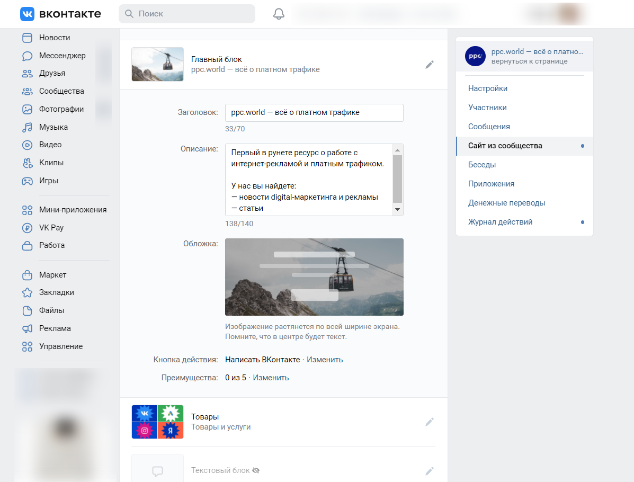The width and height of the screenshot is (634, 482).
Task: Focus the Поиск search field
Action: click(187, 14)
